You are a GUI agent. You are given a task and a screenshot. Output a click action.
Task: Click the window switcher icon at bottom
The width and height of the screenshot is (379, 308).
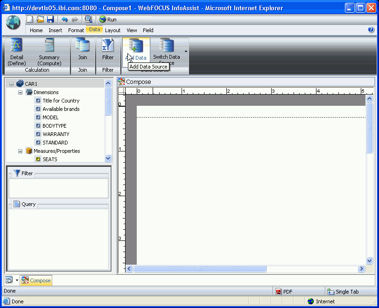coord(9,280)
